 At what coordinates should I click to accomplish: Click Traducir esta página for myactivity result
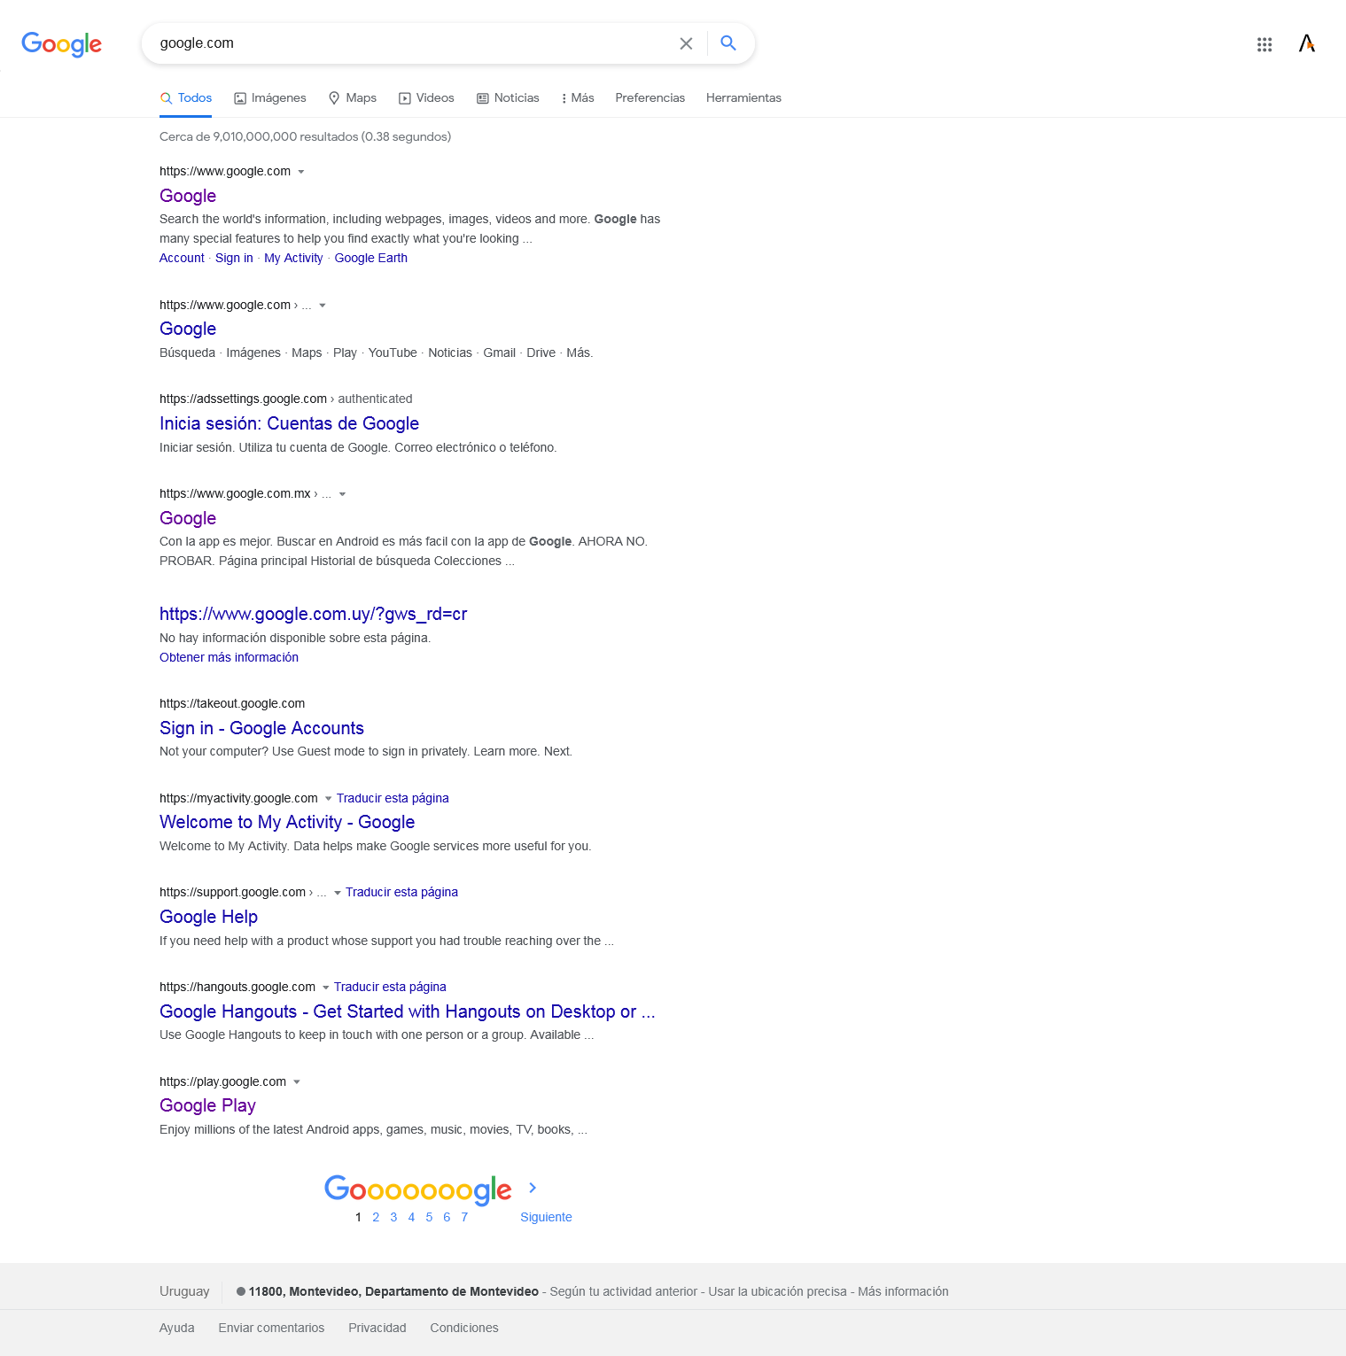pos(393,798)
